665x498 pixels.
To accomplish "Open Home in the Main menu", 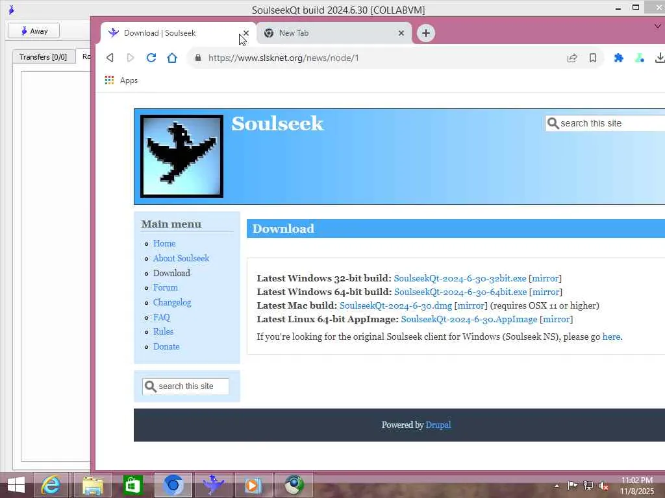I will pos(164,244).
